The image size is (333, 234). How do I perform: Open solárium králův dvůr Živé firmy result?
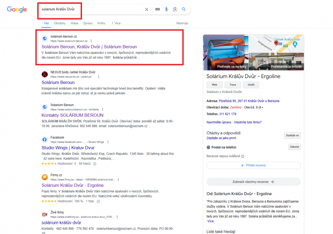pos(61,223)
